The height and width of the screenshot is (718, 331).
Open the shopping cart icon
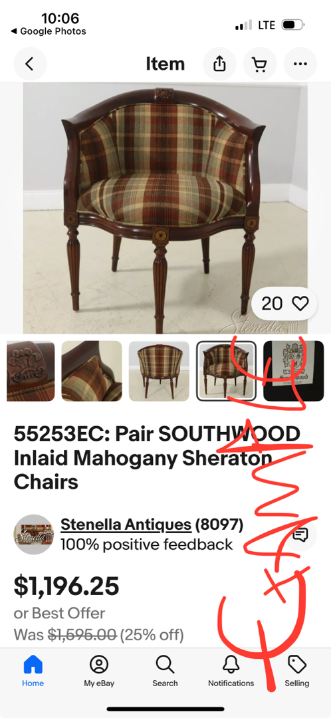(x=260, y=64)
